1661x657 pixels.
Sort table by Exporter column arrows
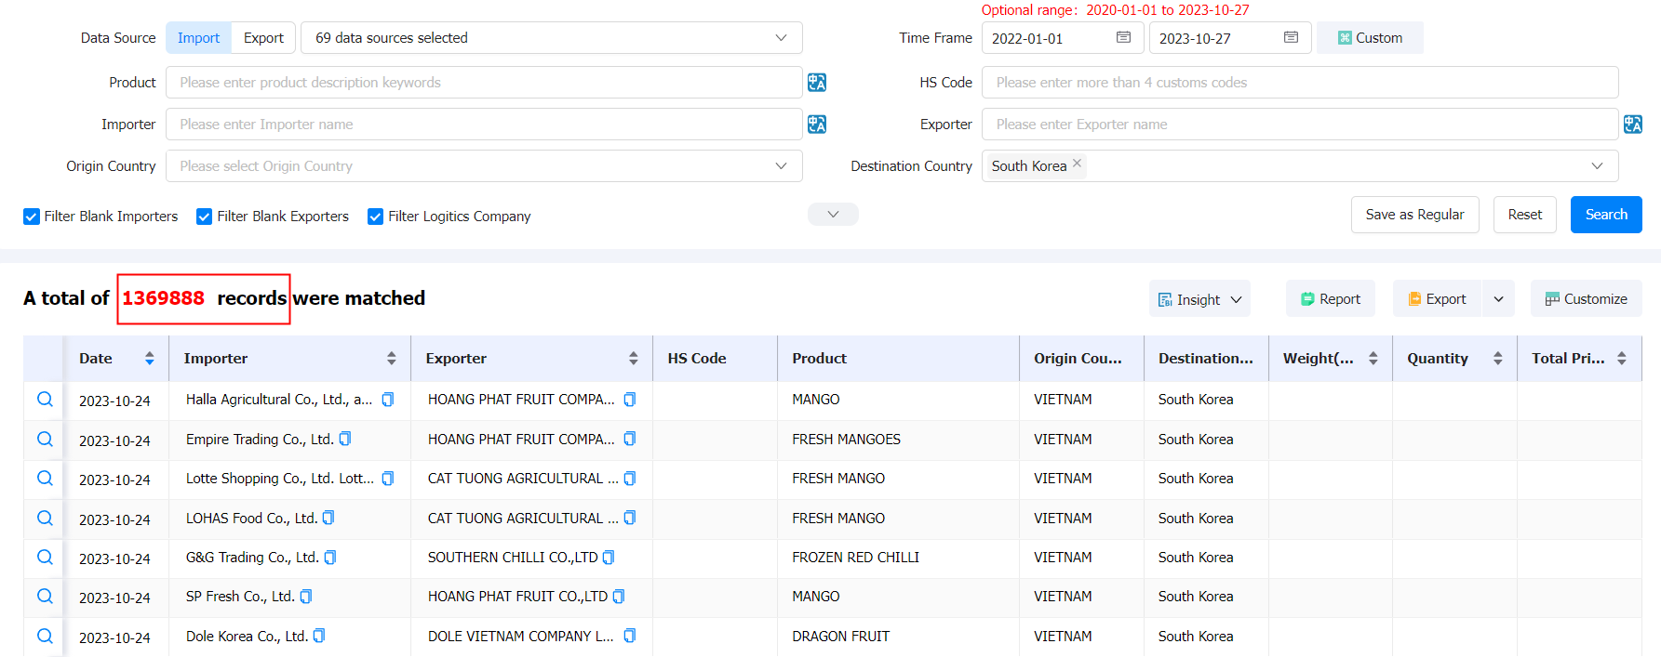point(634,359)
